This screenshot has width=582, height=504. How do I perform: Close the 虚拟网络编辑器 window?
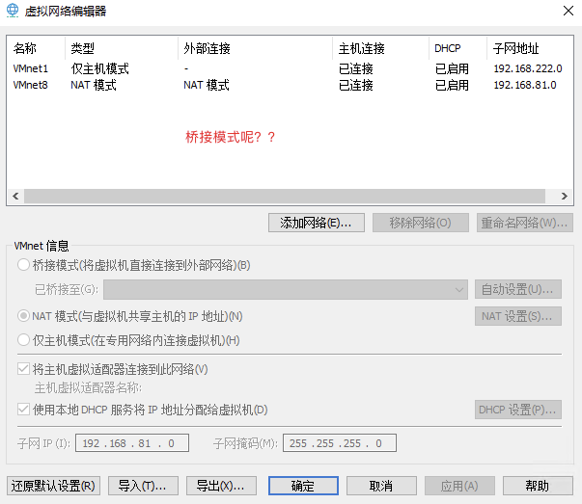568,11
